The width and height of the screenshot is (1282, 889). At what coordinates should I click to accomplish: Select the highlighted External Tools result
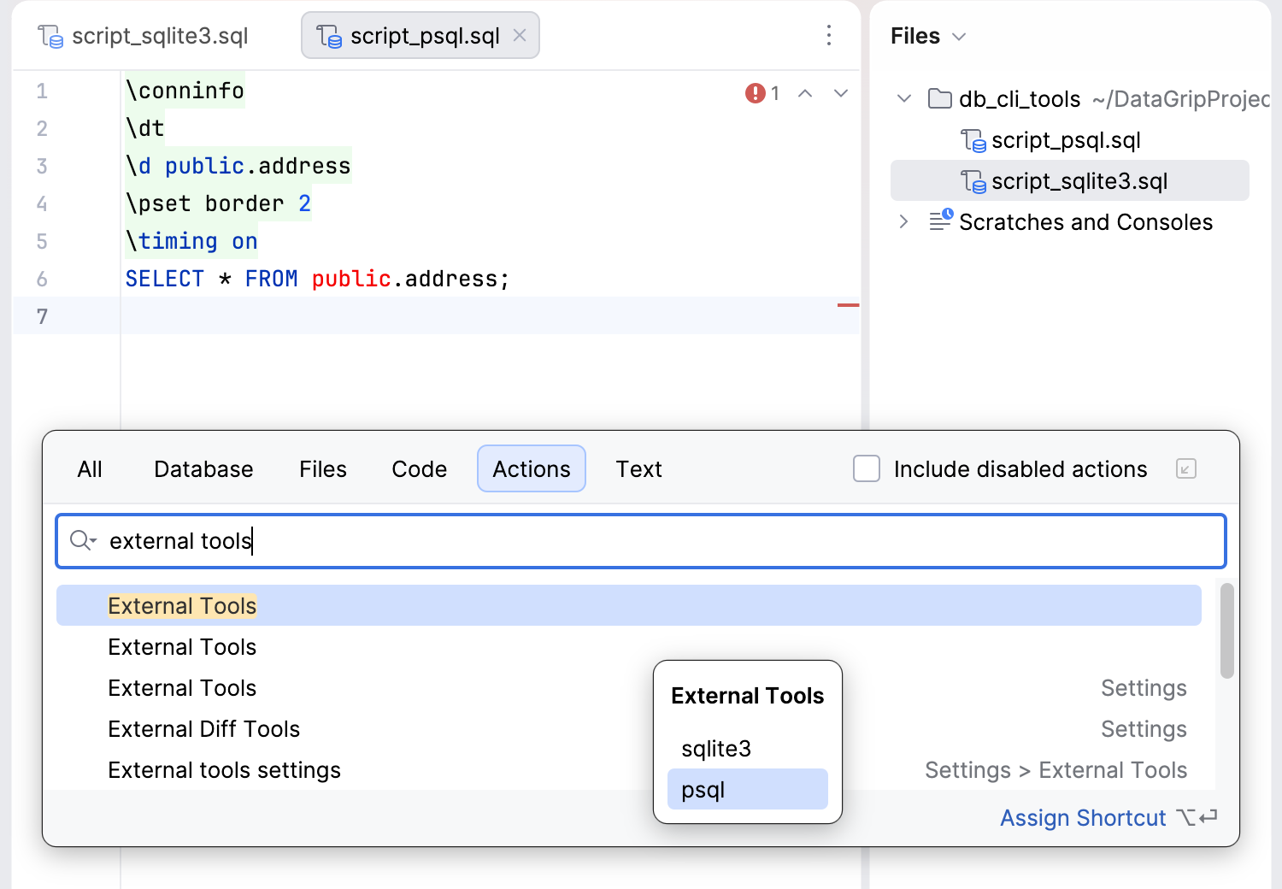(x=629, y=605)
